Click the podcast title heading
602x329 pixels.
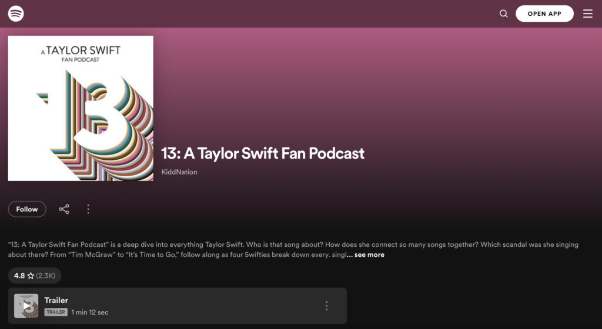click(263, 153)
